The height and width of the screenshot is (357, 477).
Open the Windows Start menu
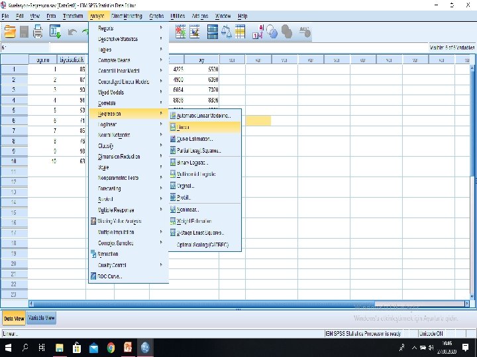[x=8, y=348]
